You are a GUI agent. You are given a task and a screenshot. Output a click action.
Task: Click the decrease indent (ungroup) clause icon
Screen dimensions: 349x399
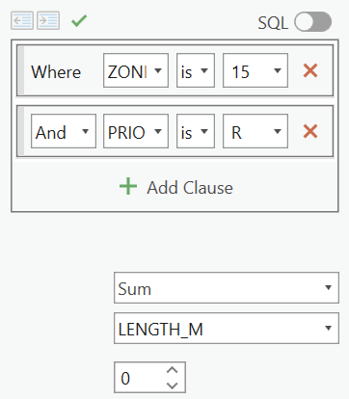(22, 20)
